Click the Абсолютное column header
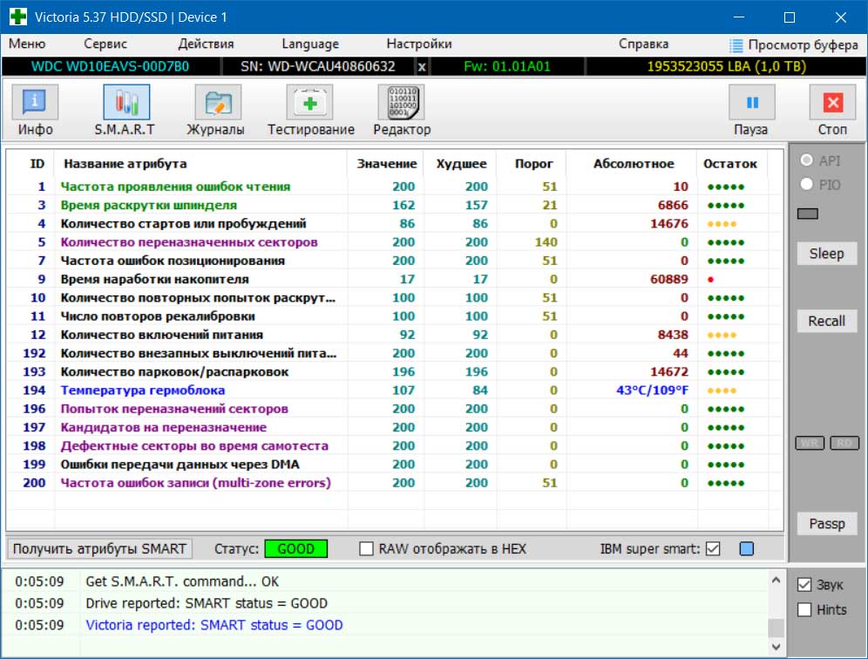Image resolution: width=868 pixels, height=659 pixels. click(x=634, y=164)
